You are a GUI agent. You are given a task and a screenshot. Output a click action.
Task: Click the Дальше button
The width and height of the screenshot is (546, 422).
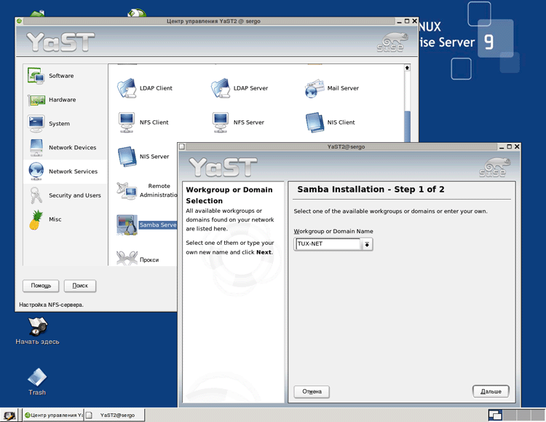point(491,391)
